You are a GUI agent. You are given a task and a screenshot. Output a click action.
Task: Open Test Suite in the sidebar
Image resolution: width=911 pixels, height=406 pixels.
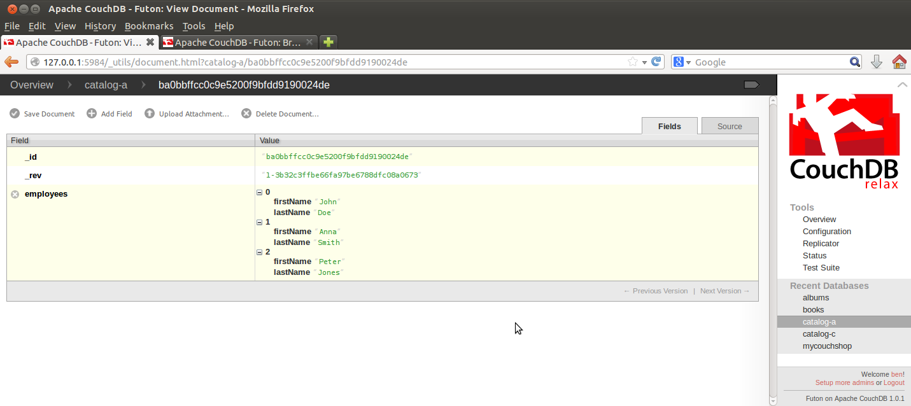tap(821, 268)
